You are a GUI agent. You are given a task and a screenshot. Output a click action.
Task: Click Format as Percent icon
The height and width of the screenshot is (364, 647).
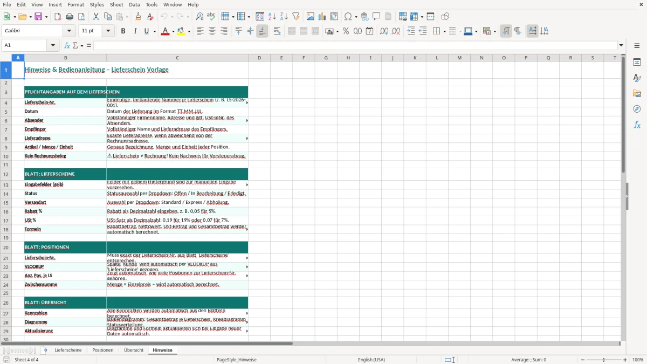tap(346, 31)
